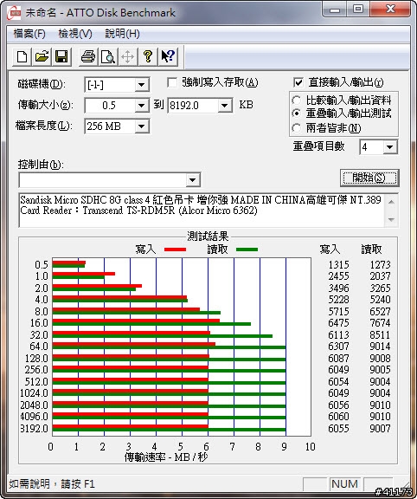
Task: Click read value 9014 in results
Action: 380,347
